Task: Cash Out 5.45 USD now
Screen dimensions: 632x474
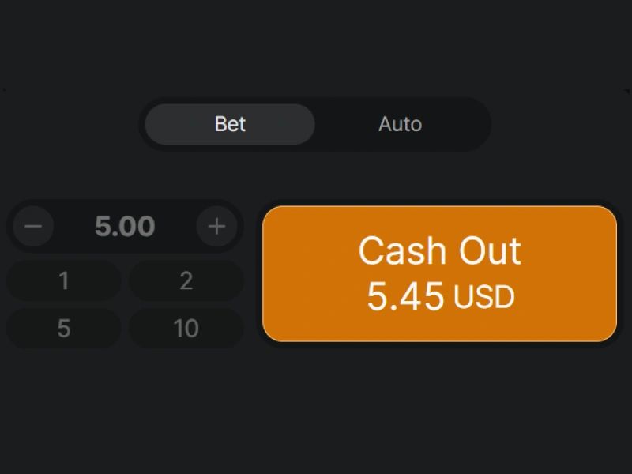Action: coord(439,273)
